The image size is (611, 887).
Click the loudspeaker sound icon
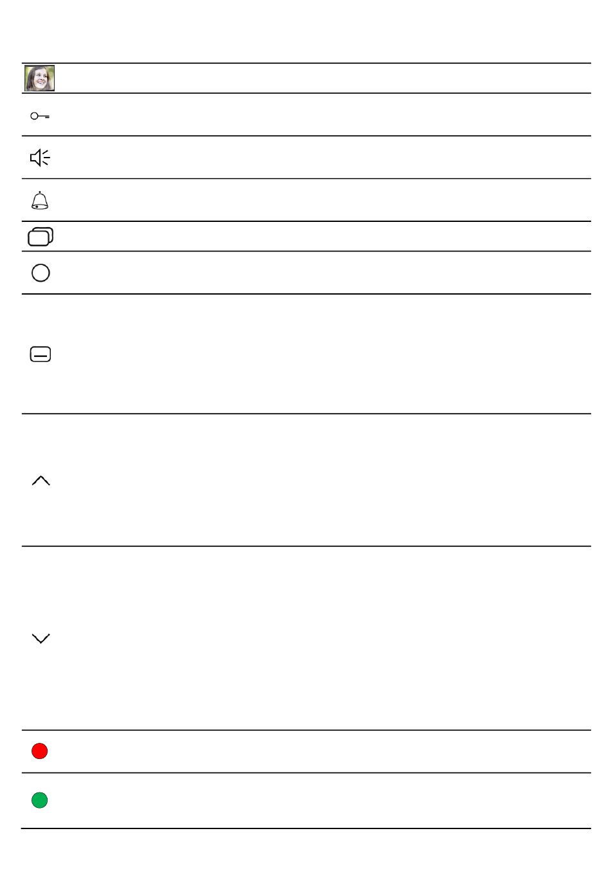(x=40, y=158)
